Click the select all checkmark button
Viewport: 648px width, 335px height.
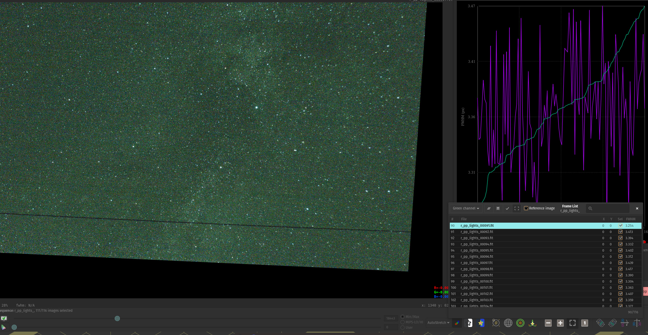(x=507, y=208)
